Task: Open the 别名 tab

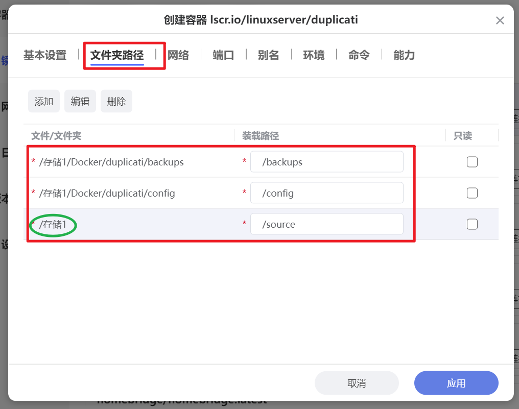Action: pos(268,55)
